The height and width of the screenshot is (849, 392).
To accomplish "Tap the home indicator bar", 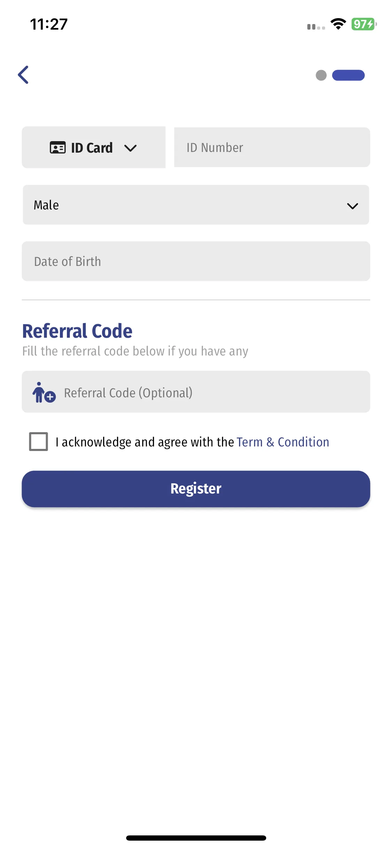I will pos(196,838).
